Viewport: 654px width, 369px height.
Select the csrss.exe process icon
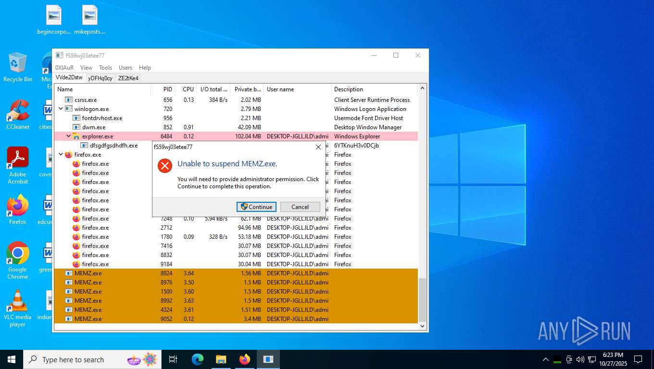pos(69,100)
